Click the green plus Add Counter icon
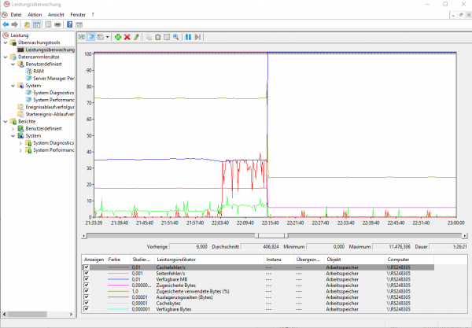Image resolution: width=472 pixels, height=328 pixels. pos(118,37)
